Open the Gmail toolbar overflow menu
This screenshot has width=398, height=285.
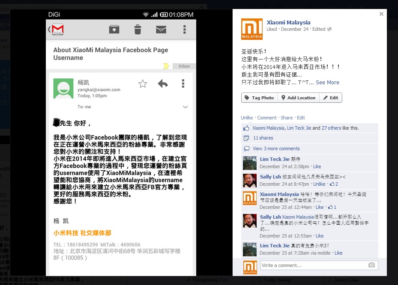(185, 30)
